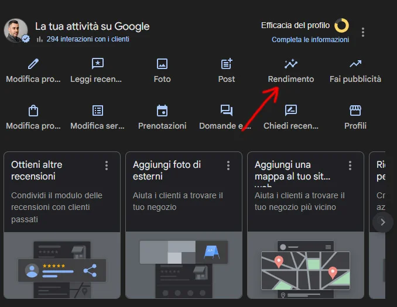Screen dimensions: 397x307
Task: Open menu on Aggiungi una mappa card
Action: [350, 165]
